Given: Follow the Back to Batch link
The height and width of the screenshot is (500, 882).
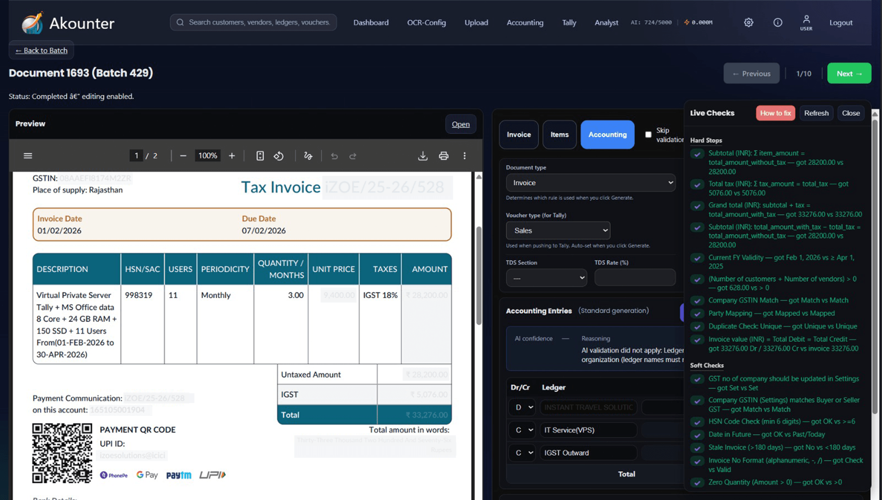Looking at the screenshot, I should pos(41,50).
